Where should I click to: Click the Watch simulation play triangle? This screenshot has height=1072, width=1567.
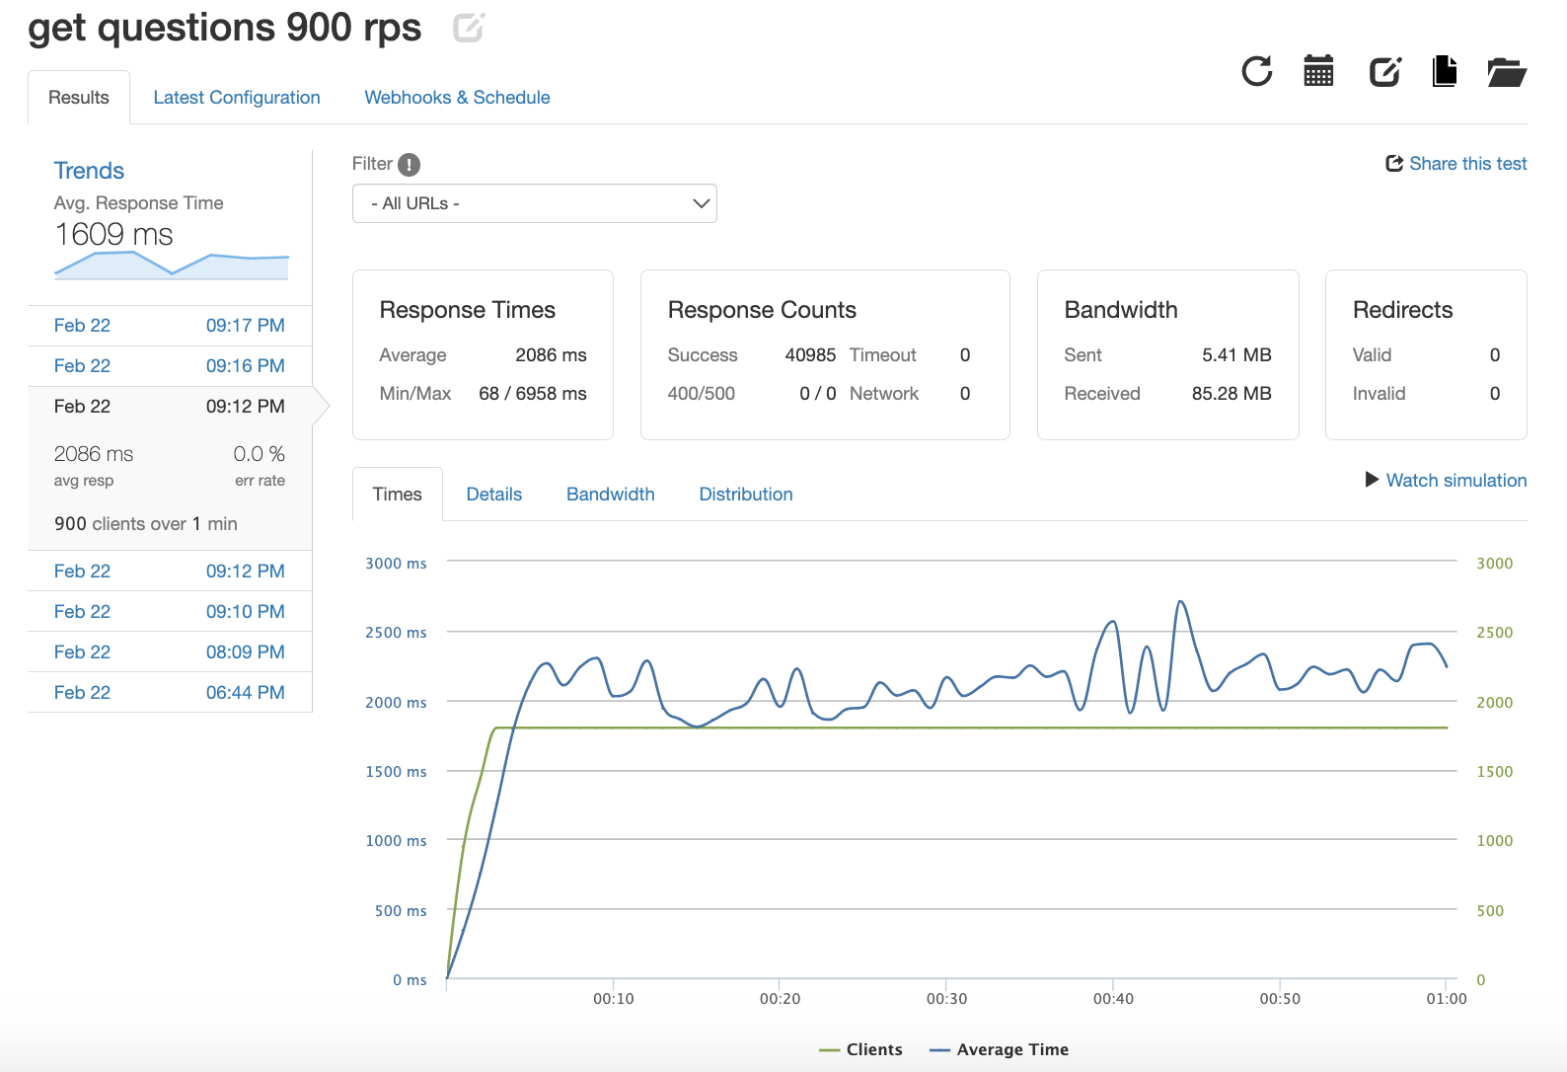[x=1372, y=480]
